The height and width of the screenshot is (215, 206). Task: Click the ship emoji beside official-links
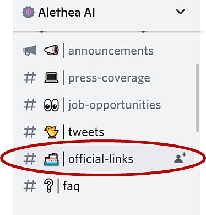(x=51, y=159)
